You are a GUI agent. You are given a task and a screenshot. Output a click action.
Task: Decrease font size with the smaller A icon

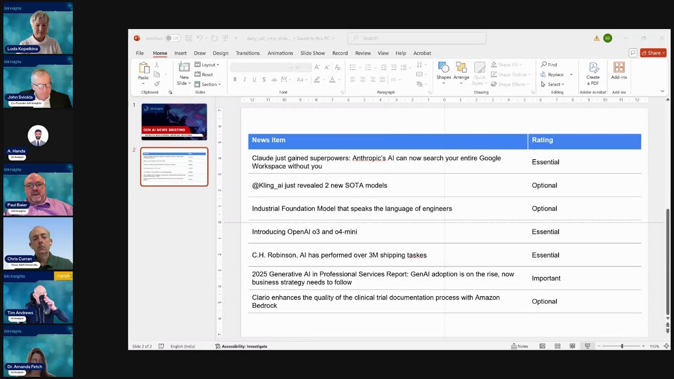pyautogui.click(x=327, y=67)
